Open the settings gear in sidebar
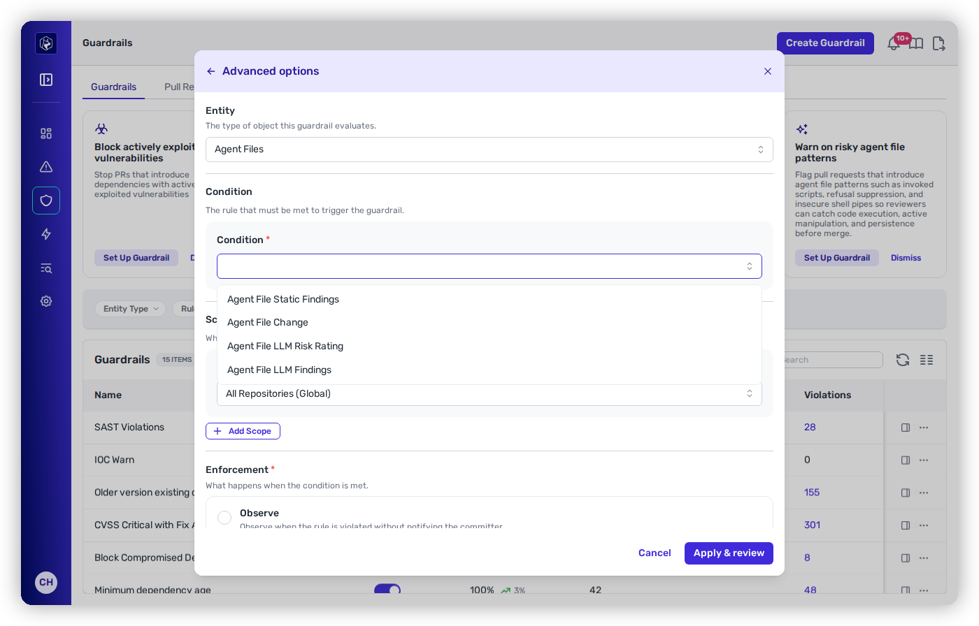Viewport: 979px width, 626px height. pyautogui.click(x=46, y=301)
